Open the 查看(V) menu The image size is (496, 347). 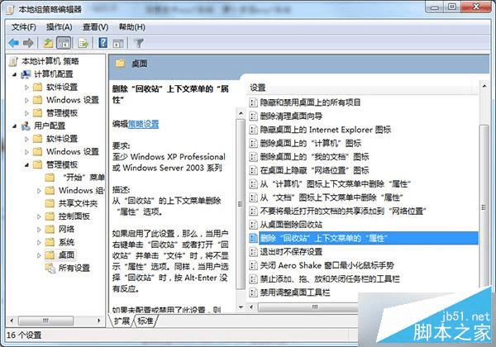[x=96, y=27]
